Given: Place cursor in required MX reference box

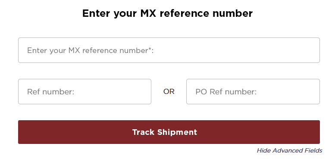Looking at the screenshot, I should coord(169,50).
